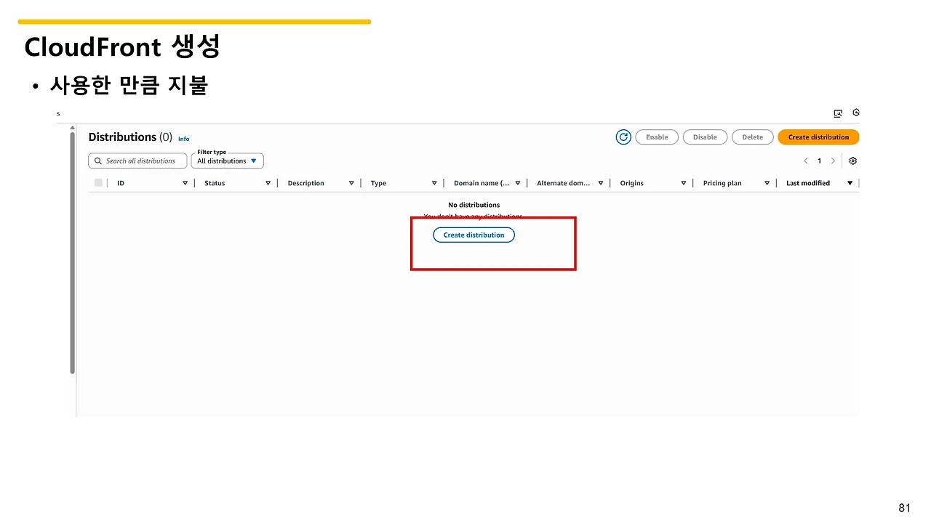Click the "Origins" column header text
This screenshot has width=931, height=523.
[x=632, y=183]
